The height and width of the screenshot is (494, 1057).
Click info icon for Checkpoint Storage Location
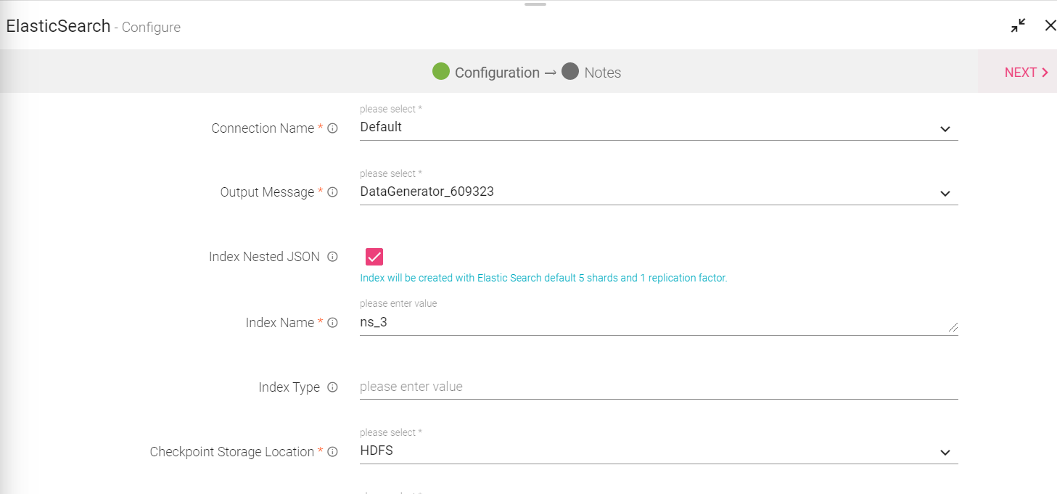coord(332,452)
